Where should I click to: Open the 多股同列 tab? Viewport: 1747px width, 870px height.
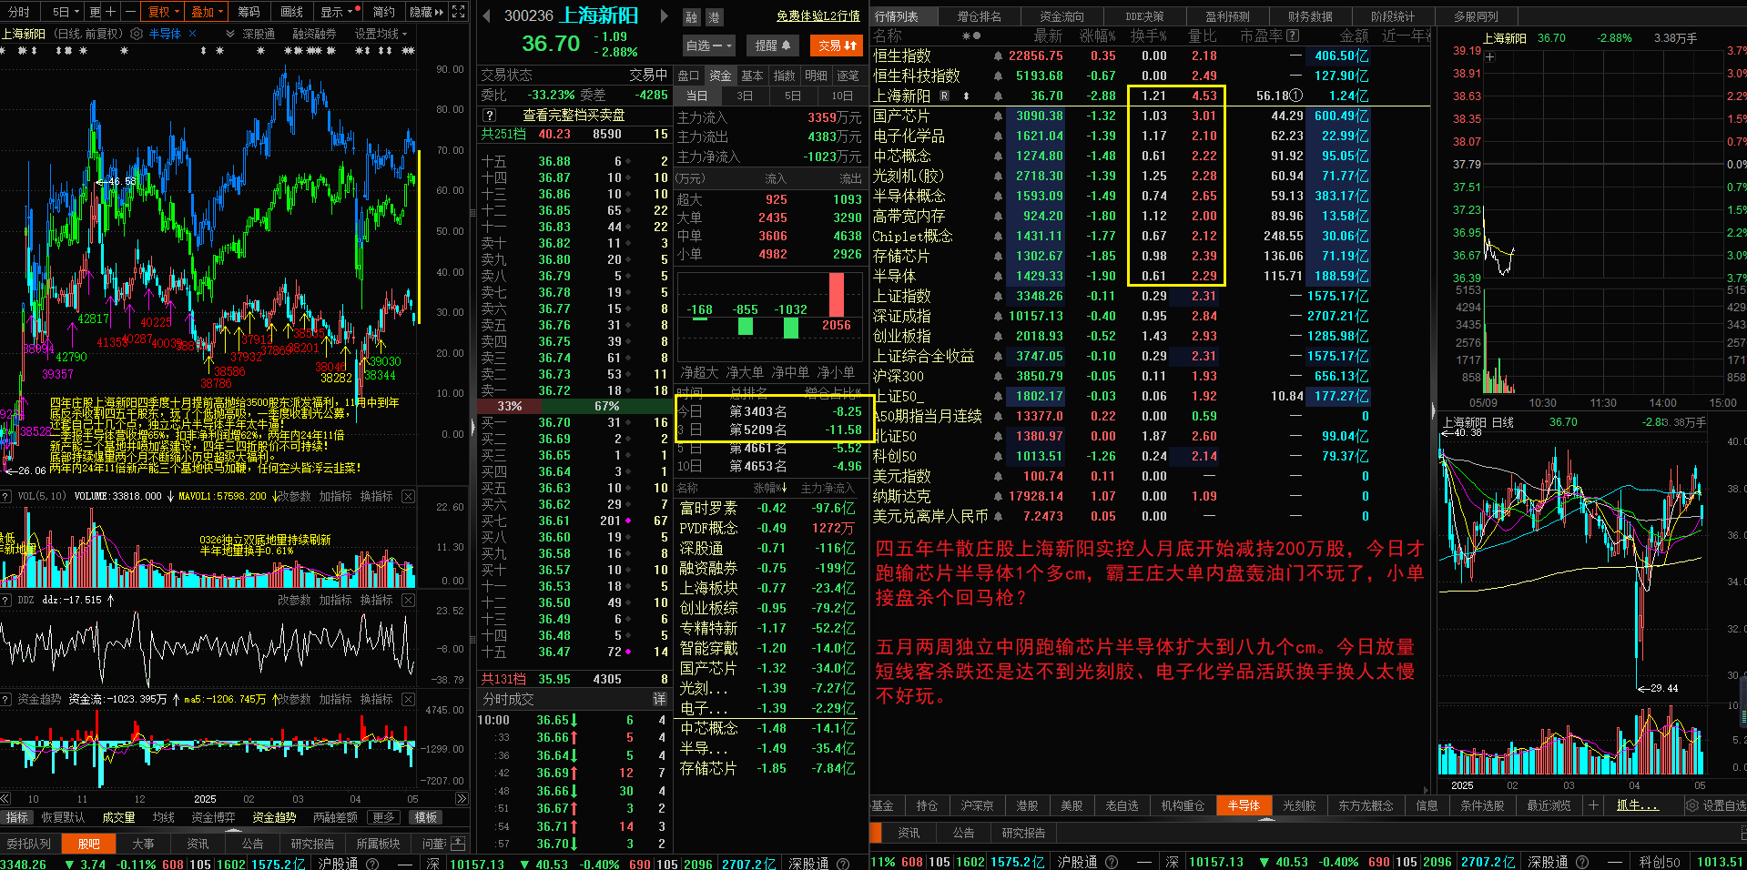click(1476, 15)
